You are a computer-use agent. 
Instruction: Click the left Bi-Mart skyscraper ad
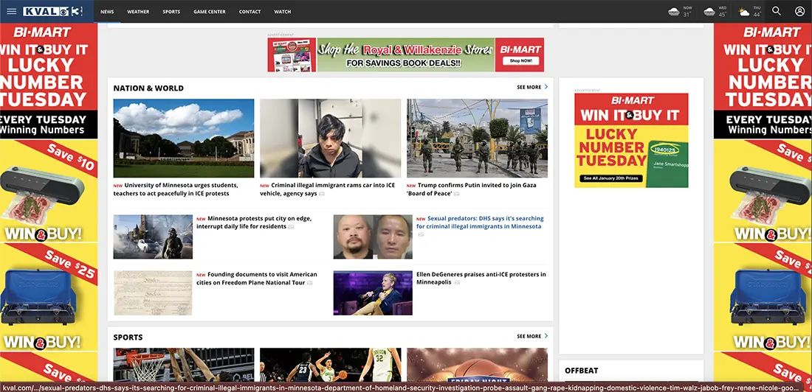(x=49, y=203)
